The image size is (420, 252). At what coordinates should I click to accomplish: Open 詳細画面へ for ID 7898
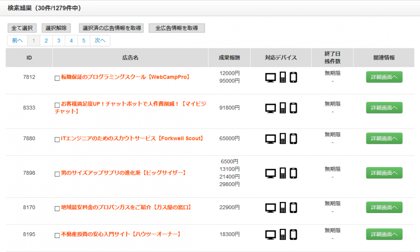[x=384, y=173]
